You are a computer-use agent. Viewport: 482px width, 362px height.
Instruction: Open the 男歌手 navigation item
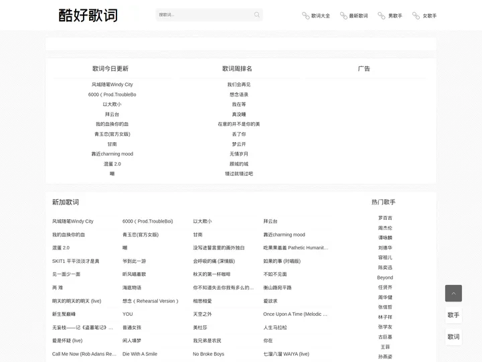click(x=390, y=15)
